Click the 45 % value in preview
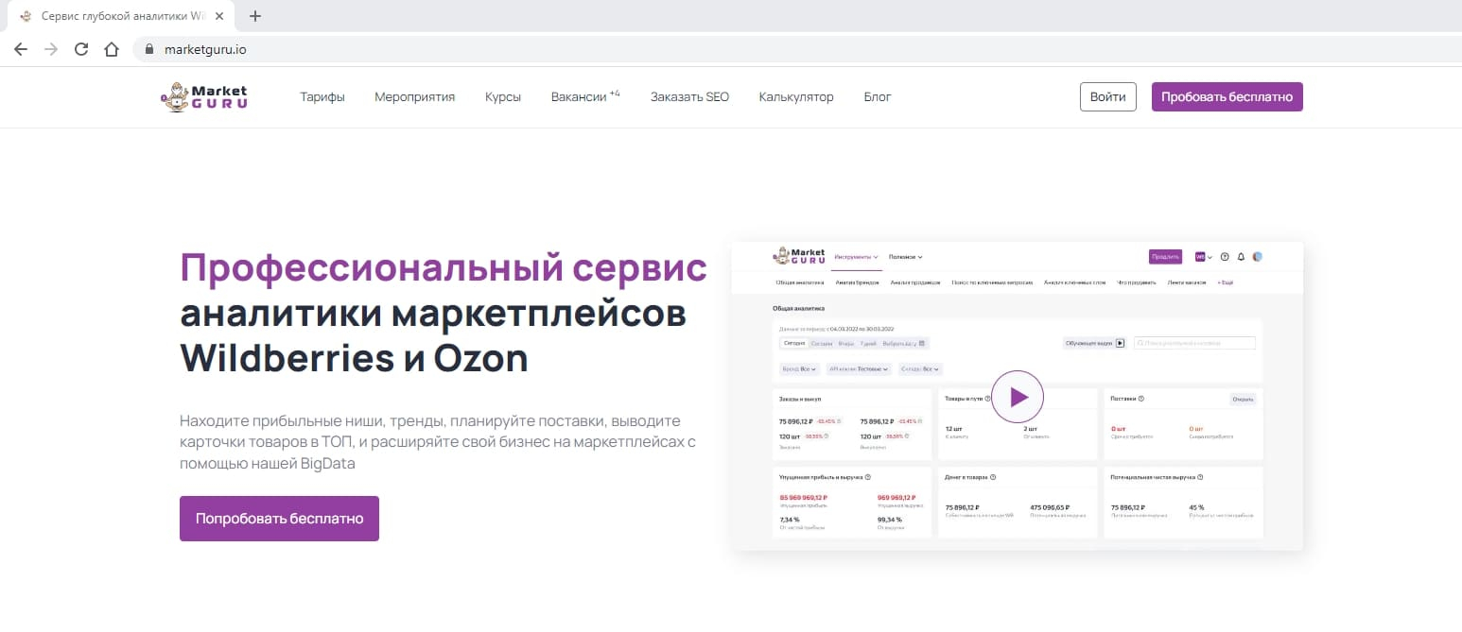Screen dimensions: 1462x632 point(1196,506)
